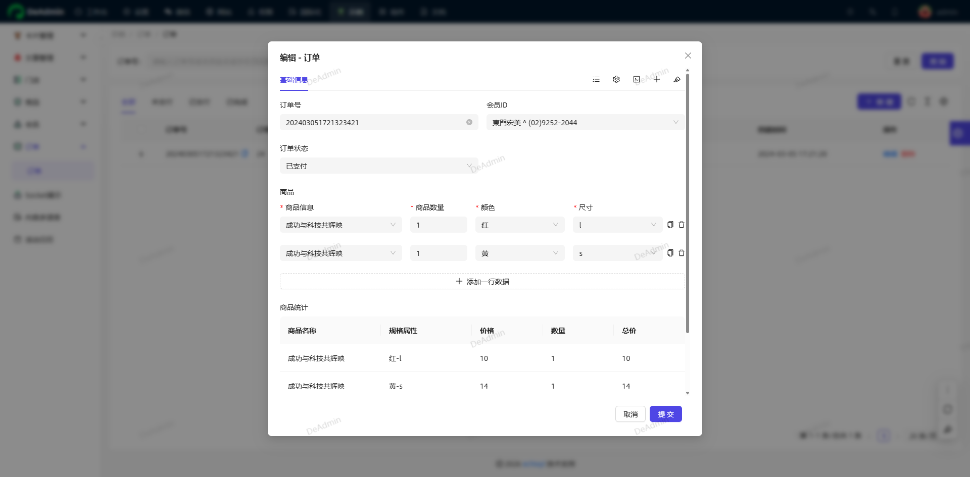Click the list icon in the dialog toolbar
This screenshot has height=477, width=970.
pos(596,79)
